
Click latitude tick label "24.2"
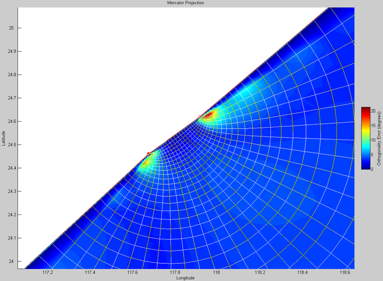click(x=11, y=214)
